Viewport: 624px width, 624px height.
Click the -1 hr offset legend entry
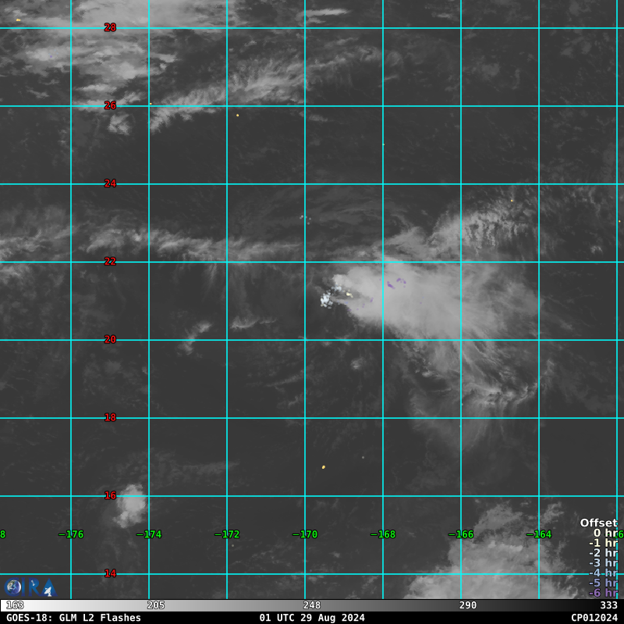pyautogui.click(x=603, y=543)
